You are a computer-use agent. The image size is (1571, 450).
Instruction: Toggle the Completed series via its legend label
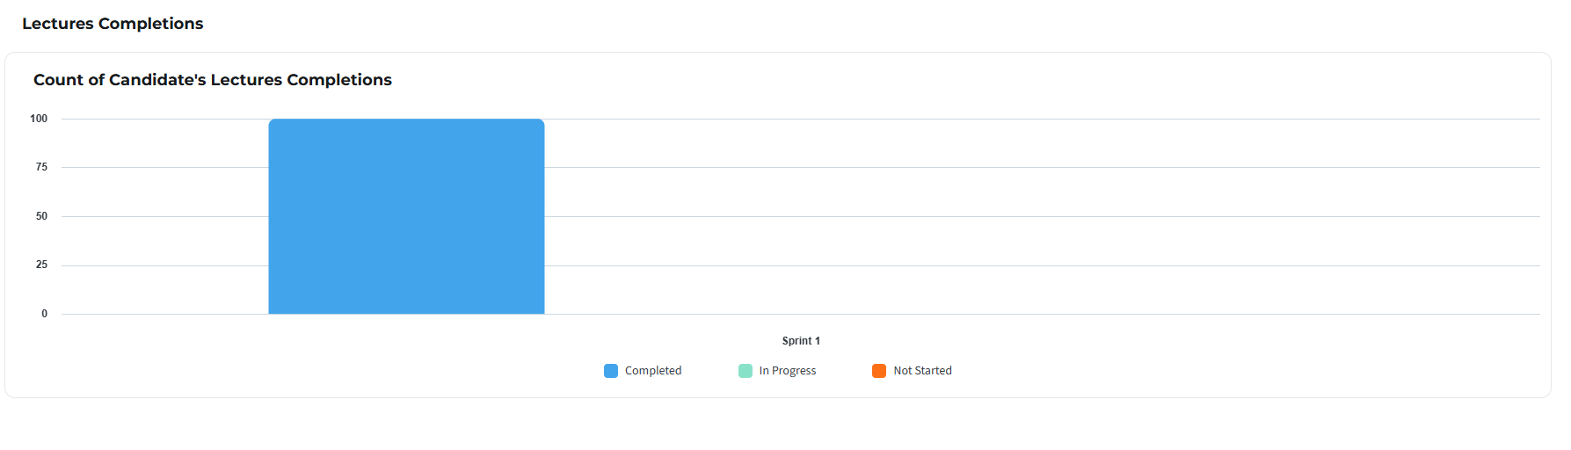[653, 371]
